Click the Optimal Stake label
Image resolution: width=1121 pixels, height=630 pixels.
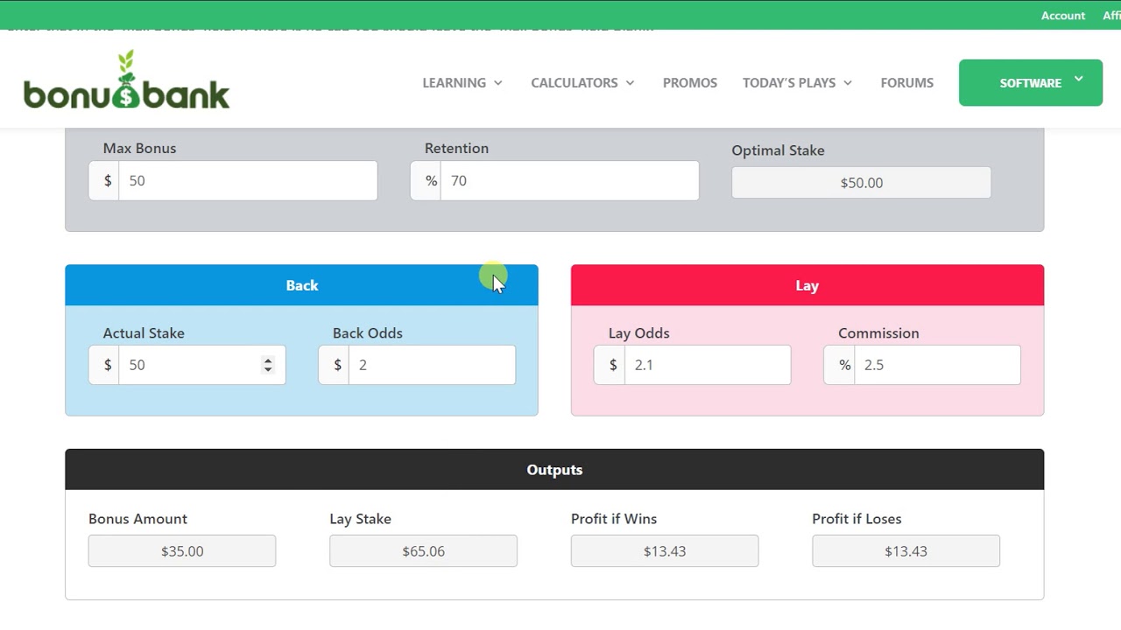click(x=778, y=150)
